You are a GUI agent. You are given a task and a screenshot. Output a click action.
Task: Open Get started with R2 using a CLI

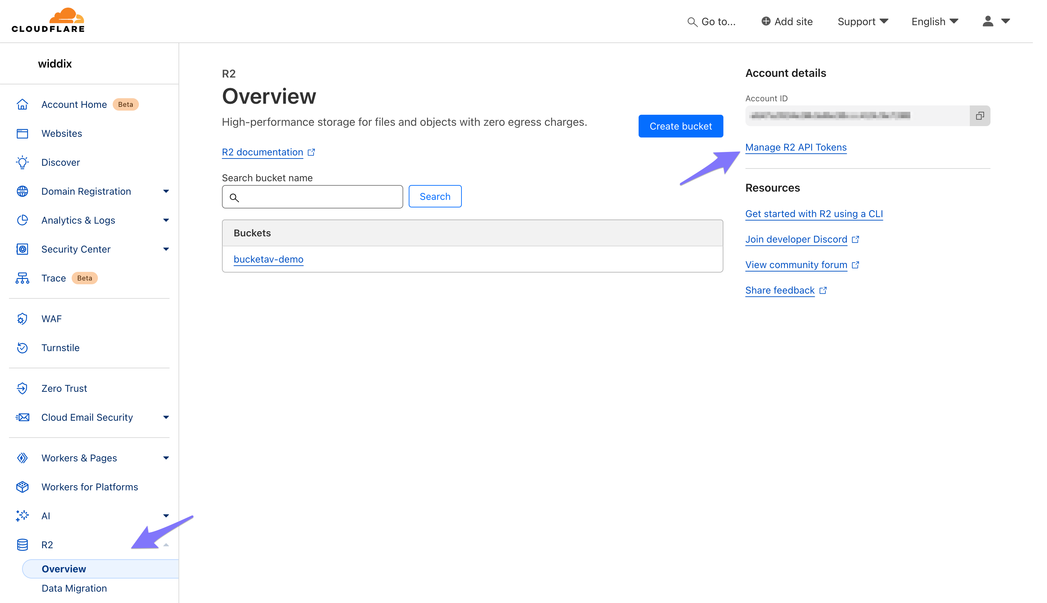pos(814,214)
